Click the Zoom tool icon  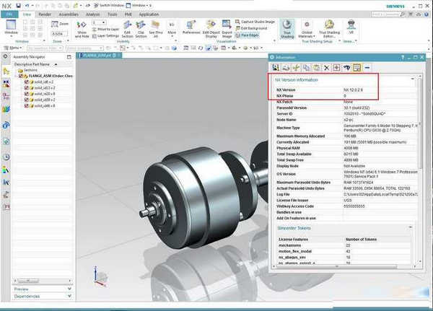tap(60, 24)
